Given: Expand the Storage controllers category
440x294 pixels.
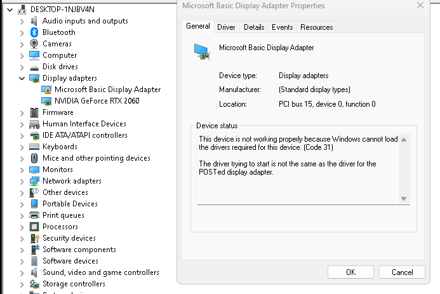Looking at the screenshot, I should coord(22,284).
